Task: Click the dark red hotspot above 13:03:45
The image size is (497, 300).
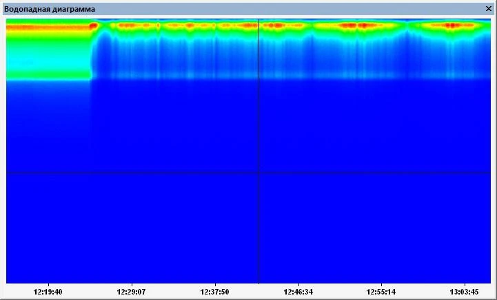Action: [452, 25]
